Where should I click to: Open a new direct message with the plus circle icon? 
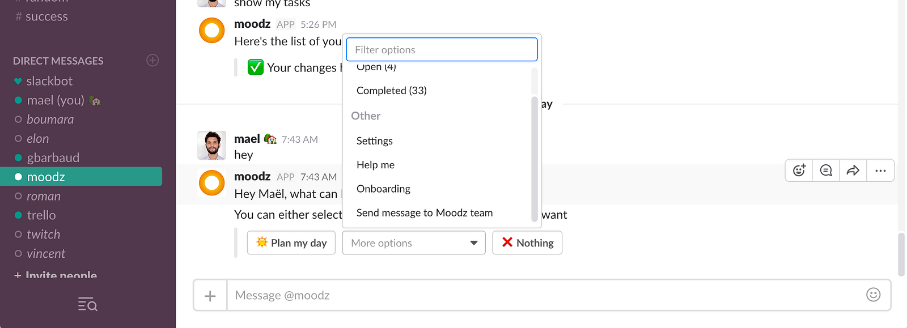click(152, 60)
